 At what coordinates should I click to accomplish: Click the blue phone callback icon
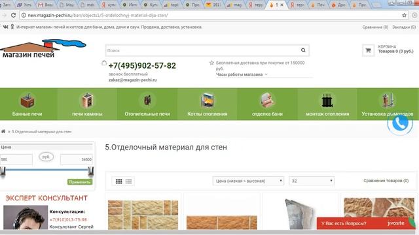[x=400, y=123]
